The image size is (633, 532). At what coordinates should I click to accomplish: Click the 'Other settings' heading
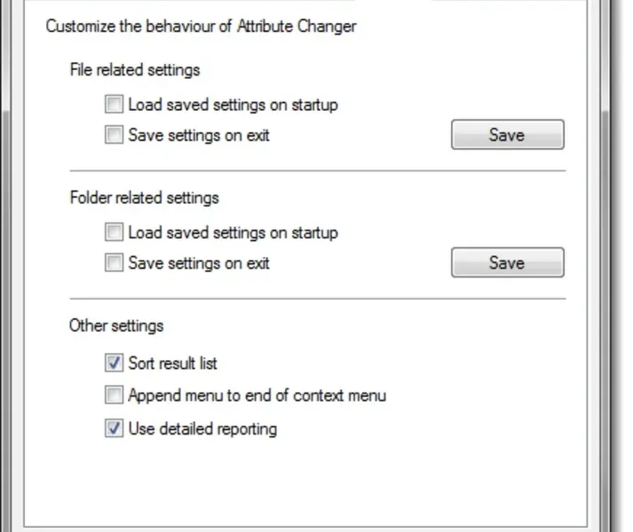116,325
